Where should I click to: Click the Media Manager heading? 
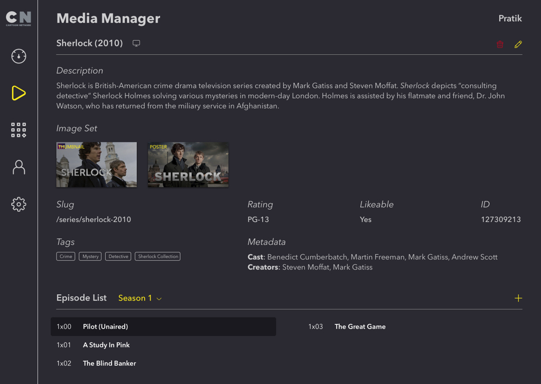(x=108, y=18)
